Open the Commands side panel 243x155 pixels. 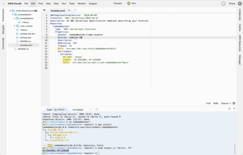point(3,43)
